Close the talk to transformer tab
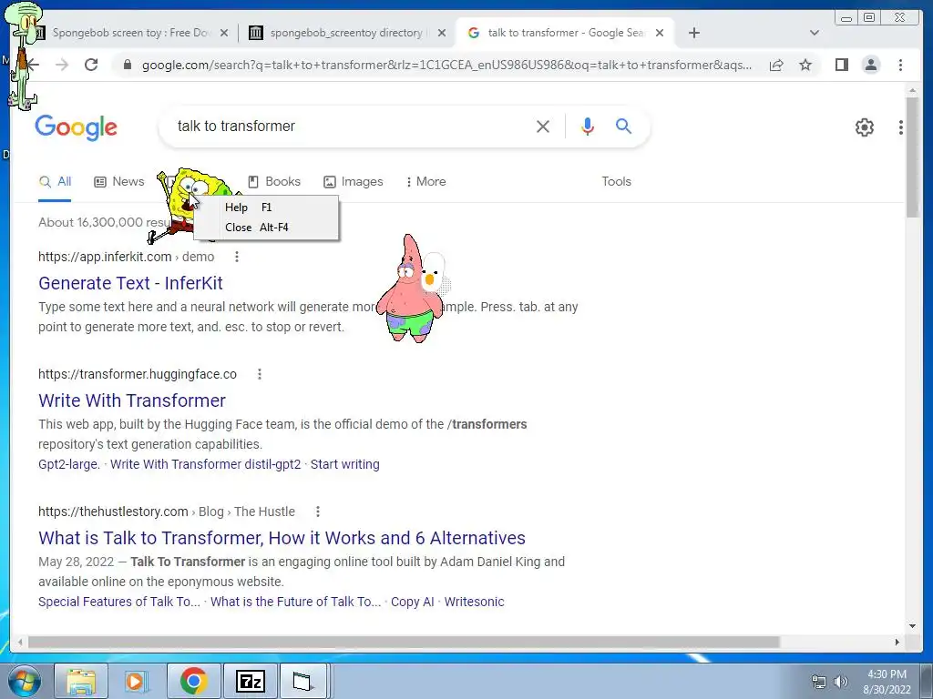933x699 pixels. click(x=660, y=33)
